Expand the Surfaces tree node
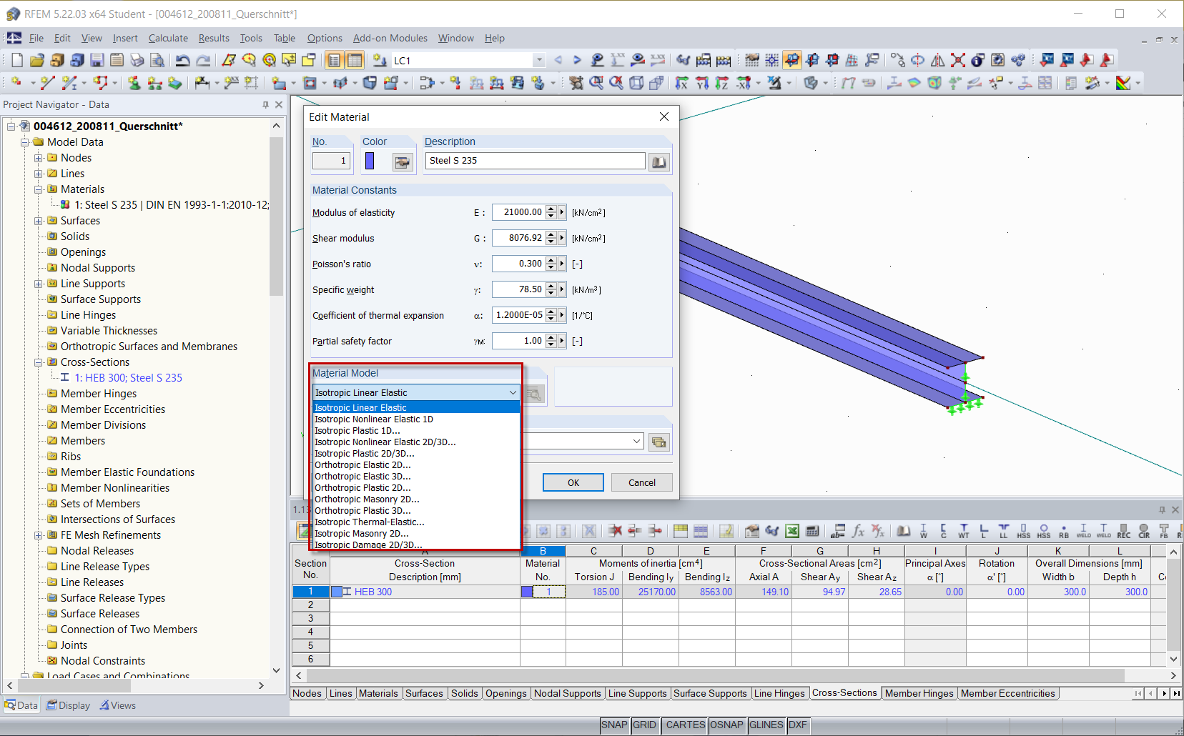Viewport: 1184px width, 736px height. click(x=38, y=220)
